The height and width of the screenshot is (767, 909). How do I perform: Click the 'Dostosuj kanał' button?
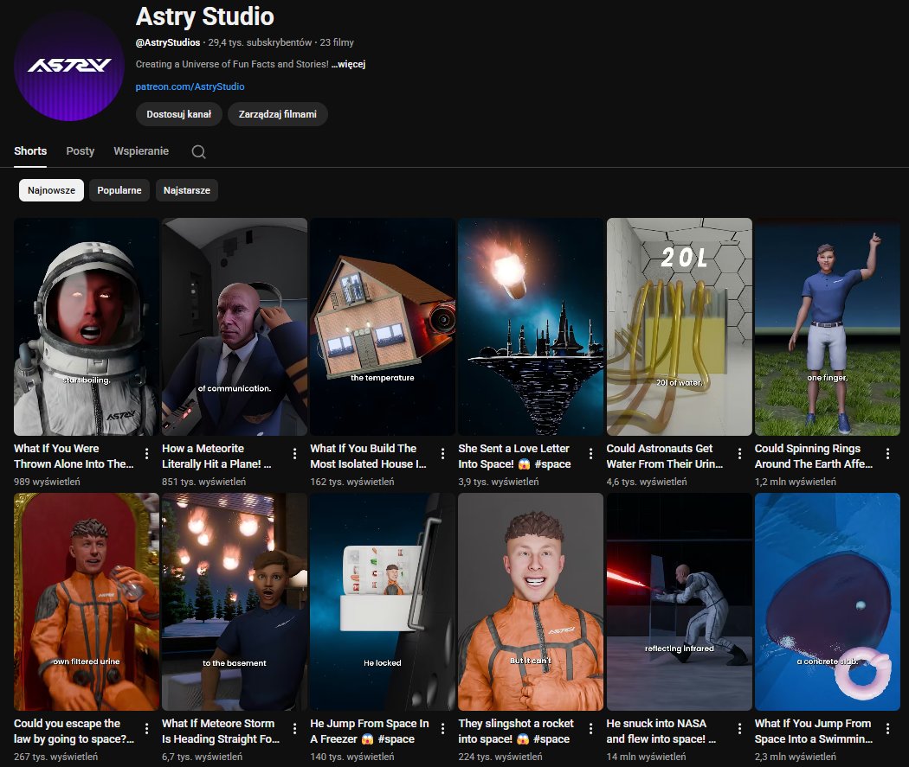click(x=178, y=114)
